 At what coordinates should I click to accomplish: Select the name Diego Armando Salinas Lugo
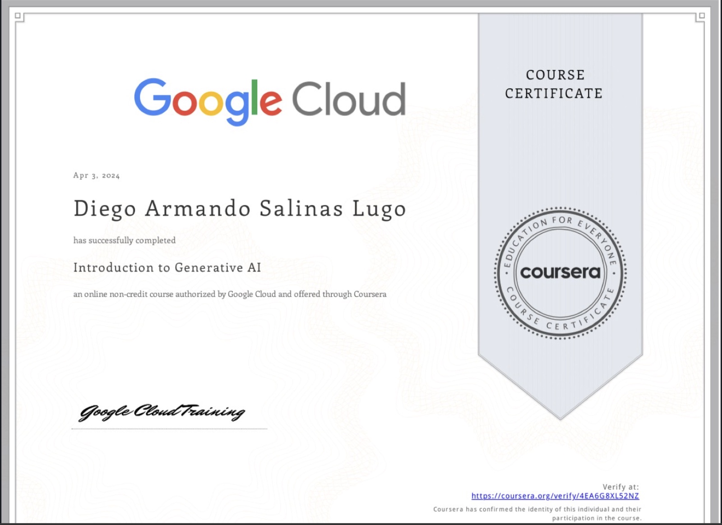(240, 209)
